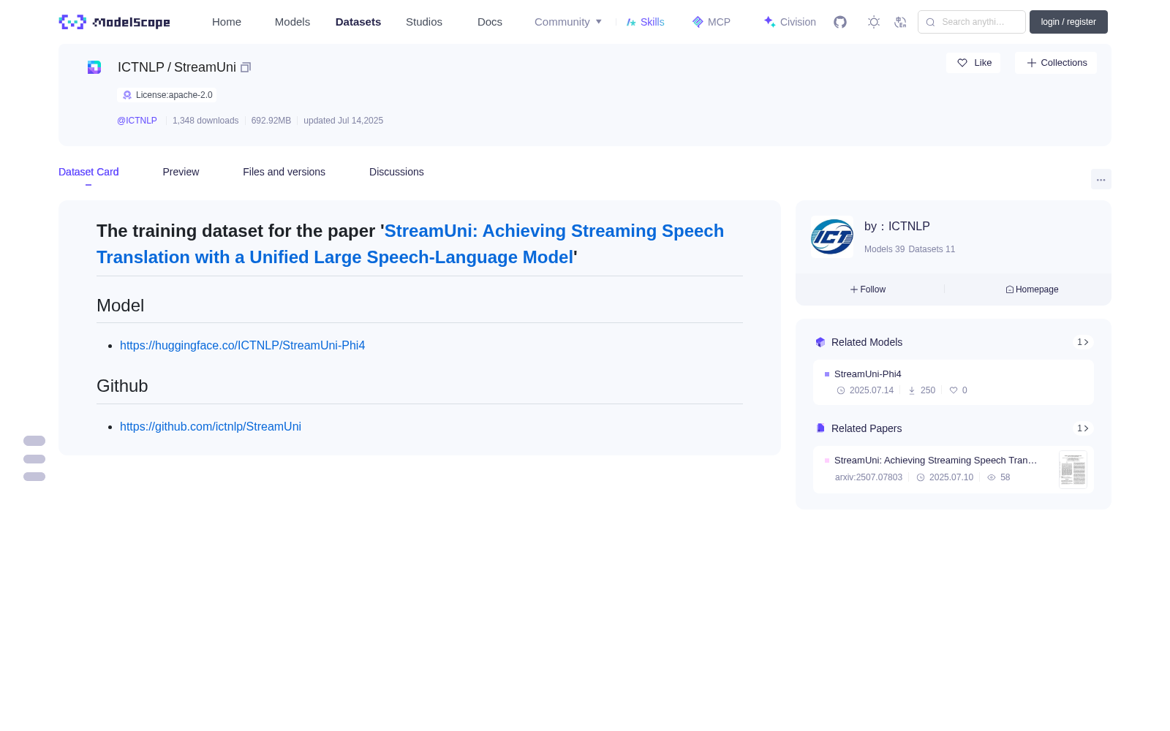The image size is (1170, 731).
Task: Open the Civision page
Action: click(x=790, y=22)
